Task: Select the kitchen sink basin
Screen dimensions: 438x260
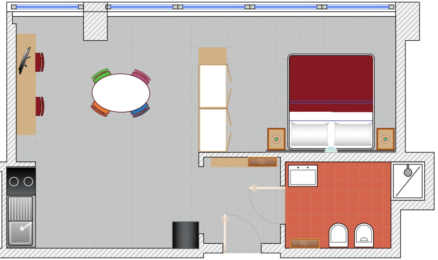Action: [x=21, y=233]
